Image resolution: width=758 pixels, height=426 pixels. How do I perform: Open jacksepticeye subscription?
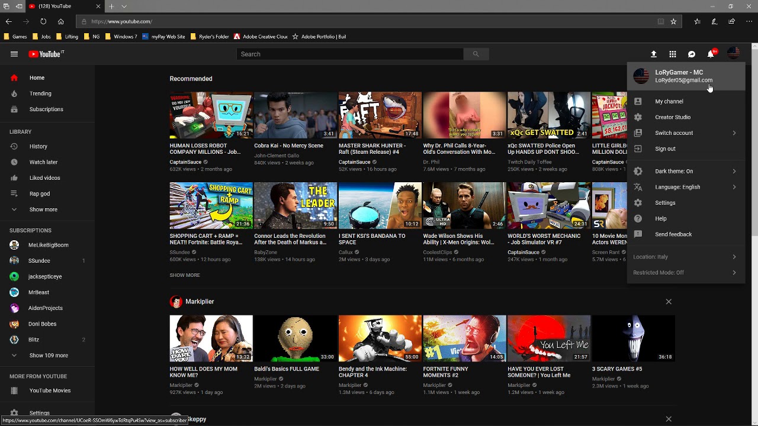point(47,276)
